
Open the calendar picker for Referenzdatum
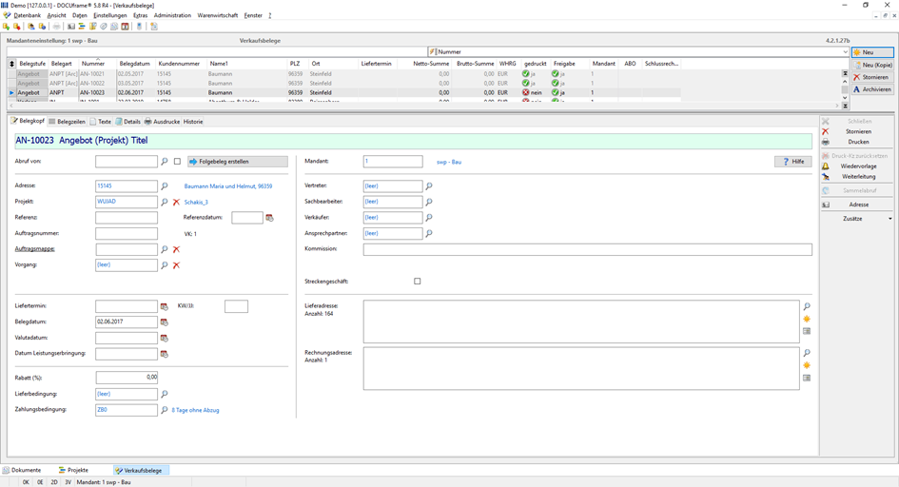[269, 218]
